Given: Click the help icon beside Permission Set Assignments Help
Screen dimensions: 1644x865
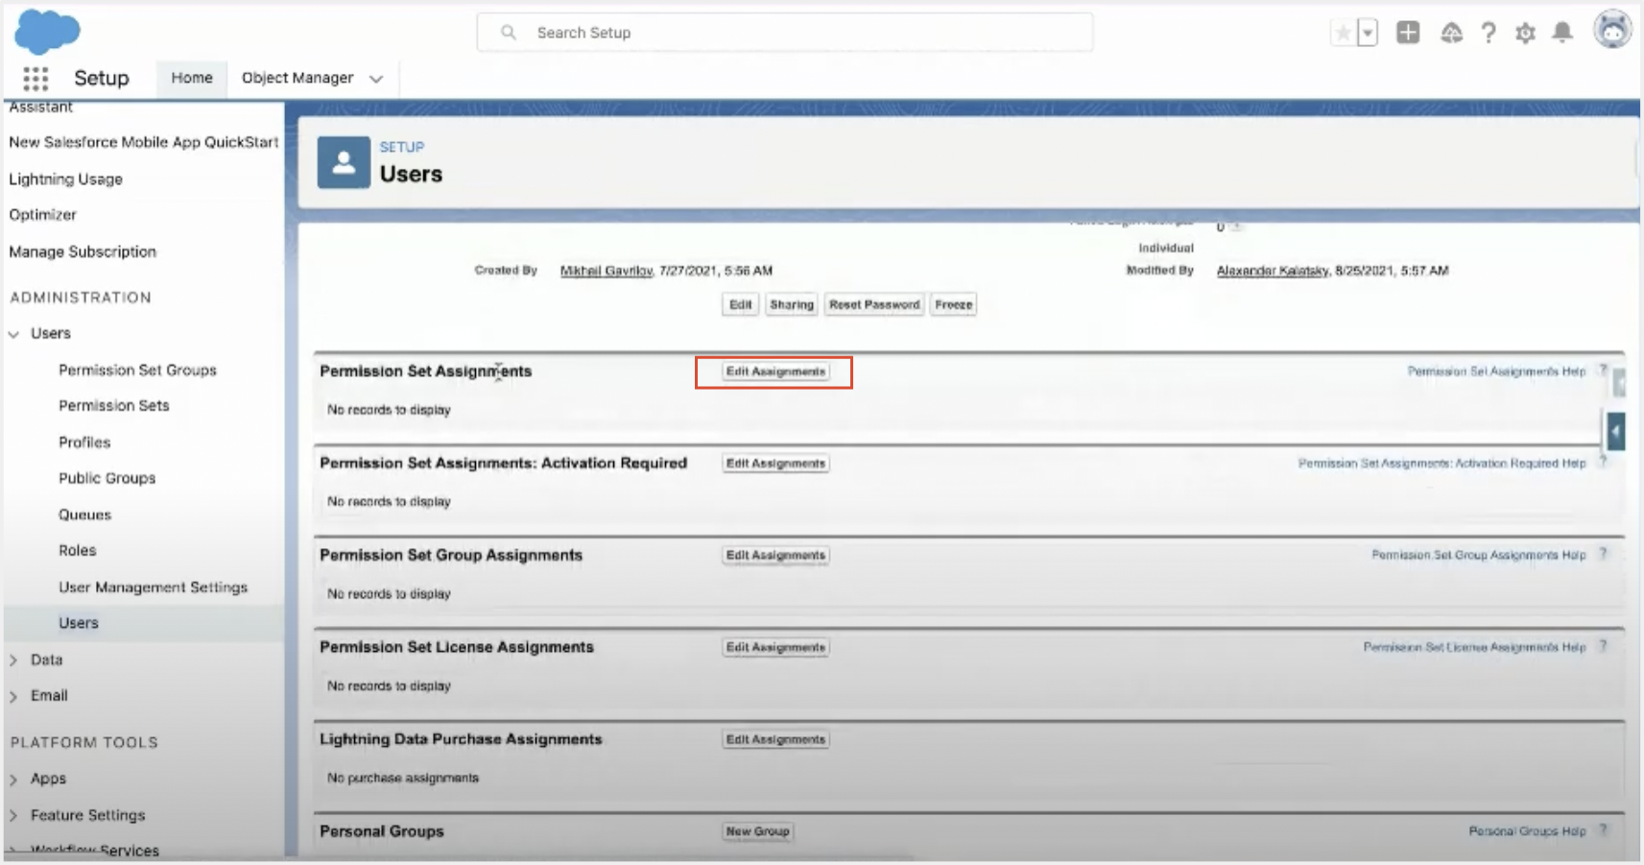Looking at the screenshot, I should tap(1603, 371).
